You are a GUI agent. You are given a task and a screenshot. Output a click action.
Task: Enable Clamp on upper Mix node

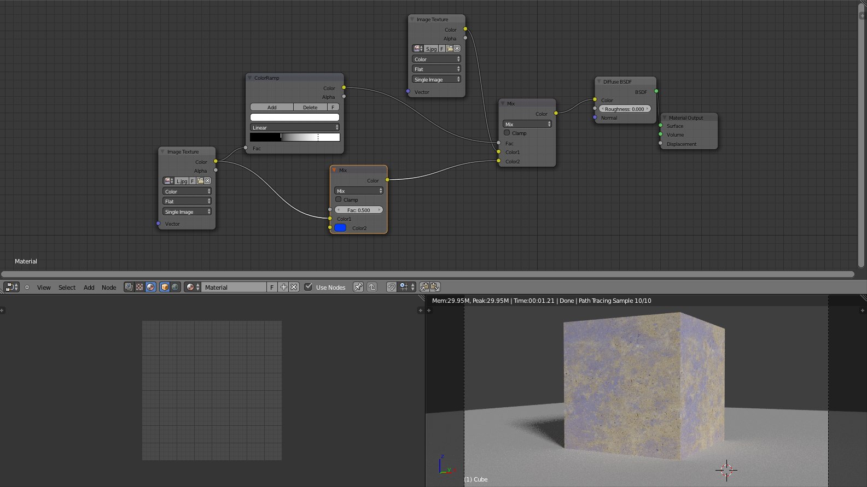pos(507,133)
